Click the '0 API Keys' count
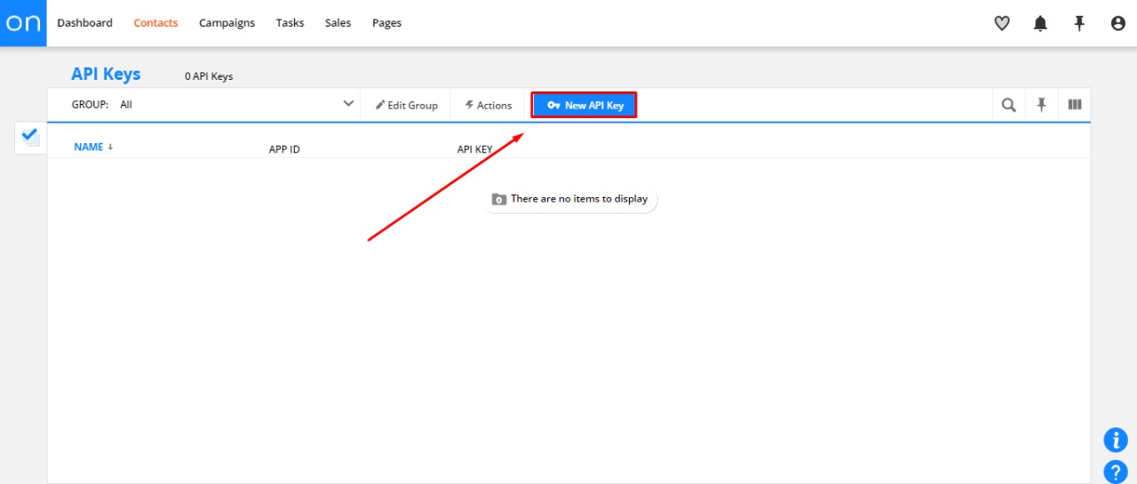This screenshot has height=484, width=1137. pos(209,76)
